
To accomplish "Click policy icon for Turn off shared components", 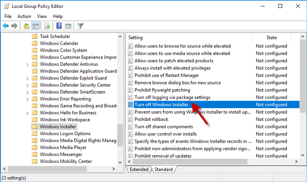I will (x=130, y=127).
